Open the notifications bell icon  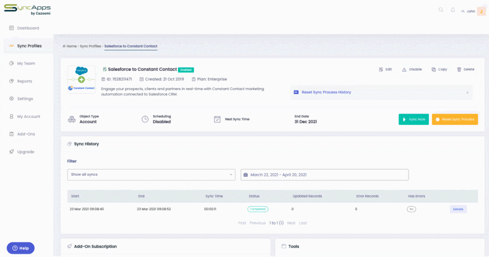tap(453, 10)
